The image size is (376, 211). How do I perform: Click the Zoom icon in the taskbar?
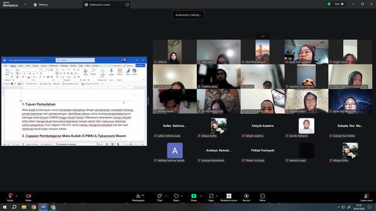pos(43,207)
